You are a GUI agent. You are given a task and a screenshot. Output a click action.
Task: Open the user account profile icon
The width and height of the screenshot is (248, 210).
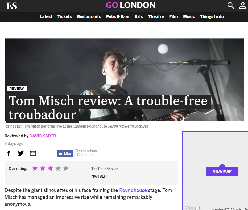coord(242,6)
